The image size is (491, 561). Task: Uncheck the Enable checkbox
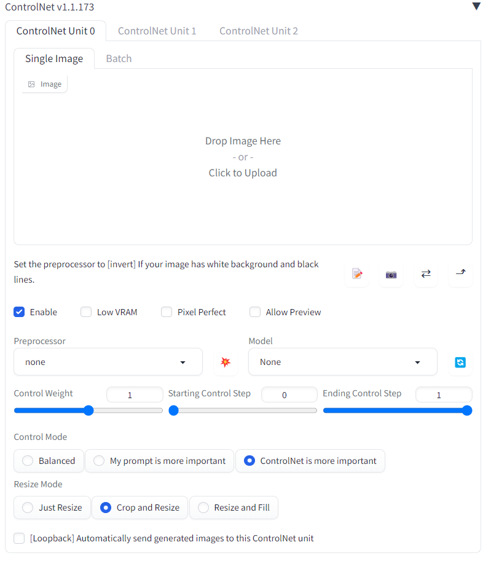coord(19,312)
